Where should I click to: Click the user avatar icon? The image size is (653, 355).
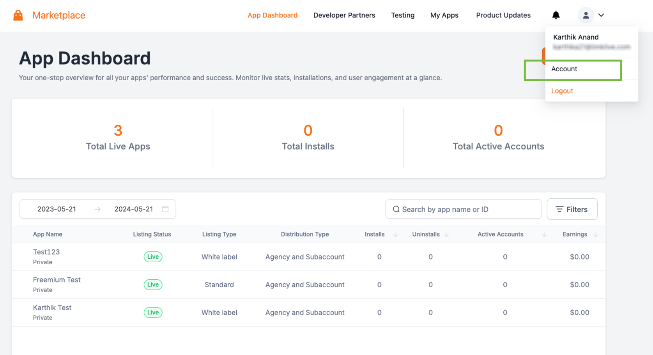[586, 15]
